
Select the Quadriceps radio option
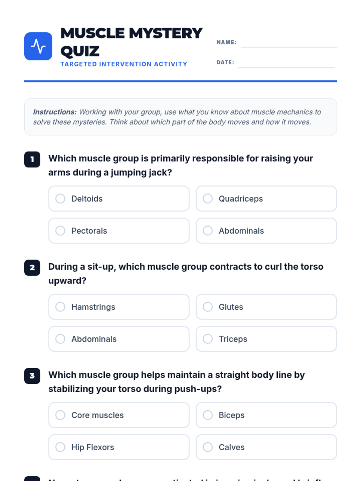[266, 199]
